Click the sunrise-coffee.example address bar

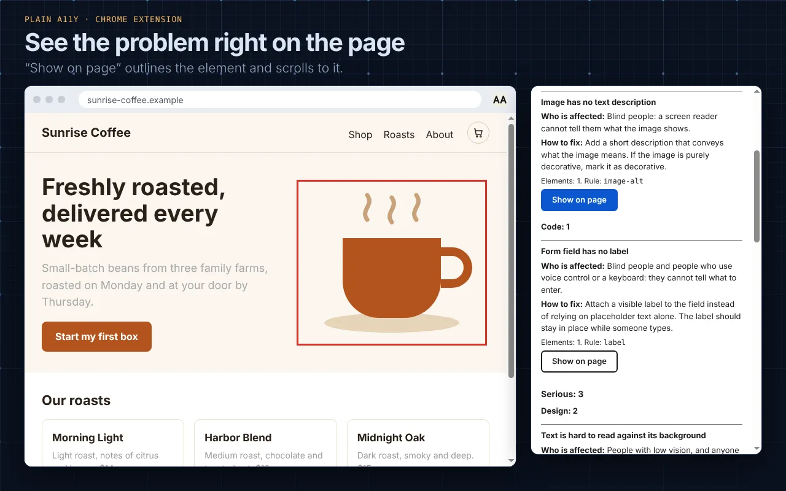tap(280, 100)
